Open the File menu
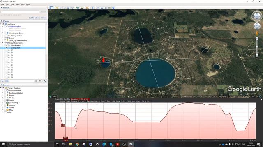This screenshot has height=147, width=263. [x=2, y=4]
